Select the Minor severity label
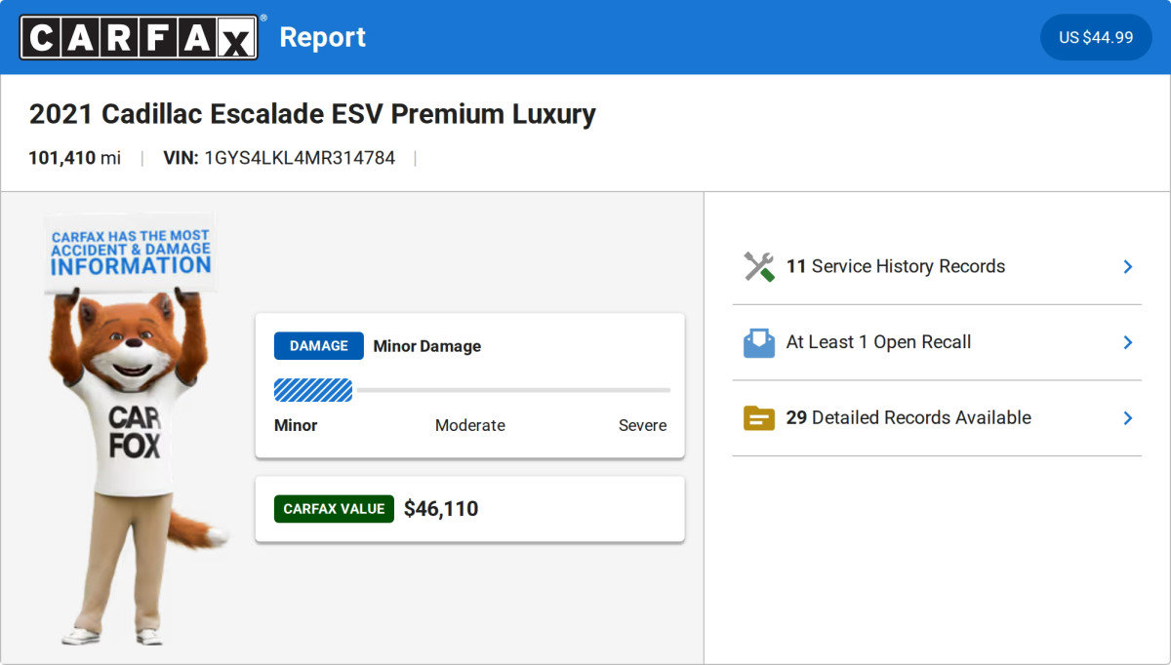1171x665 pixels. 296,425
